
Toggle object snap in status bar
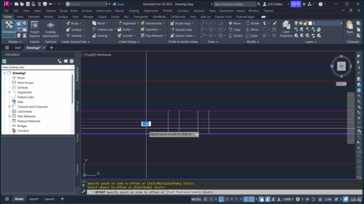click(251, 199)
